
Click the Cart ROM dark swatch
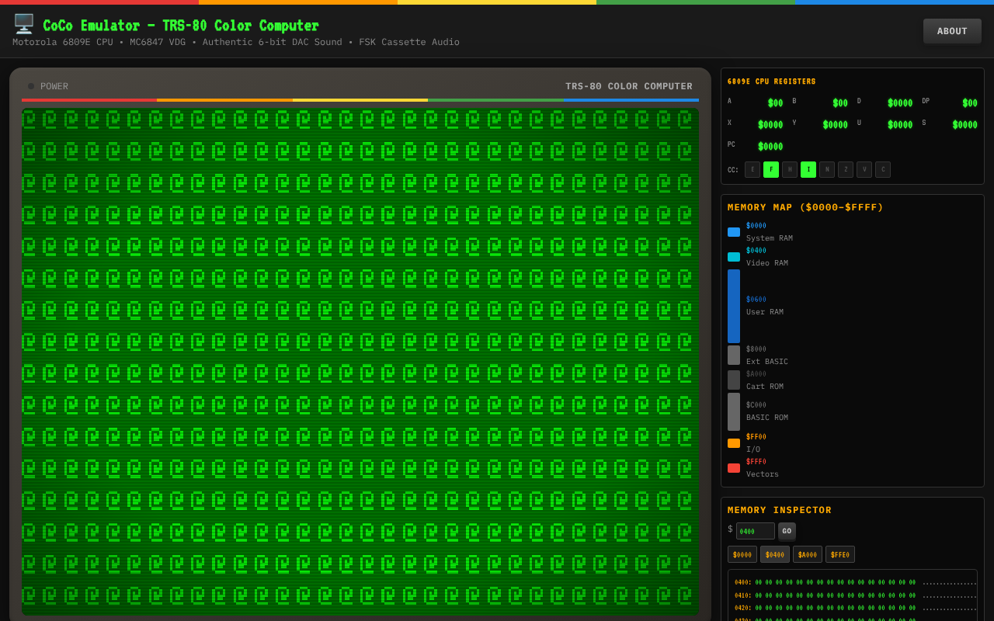pyautogui.click(x=734, y=380)
